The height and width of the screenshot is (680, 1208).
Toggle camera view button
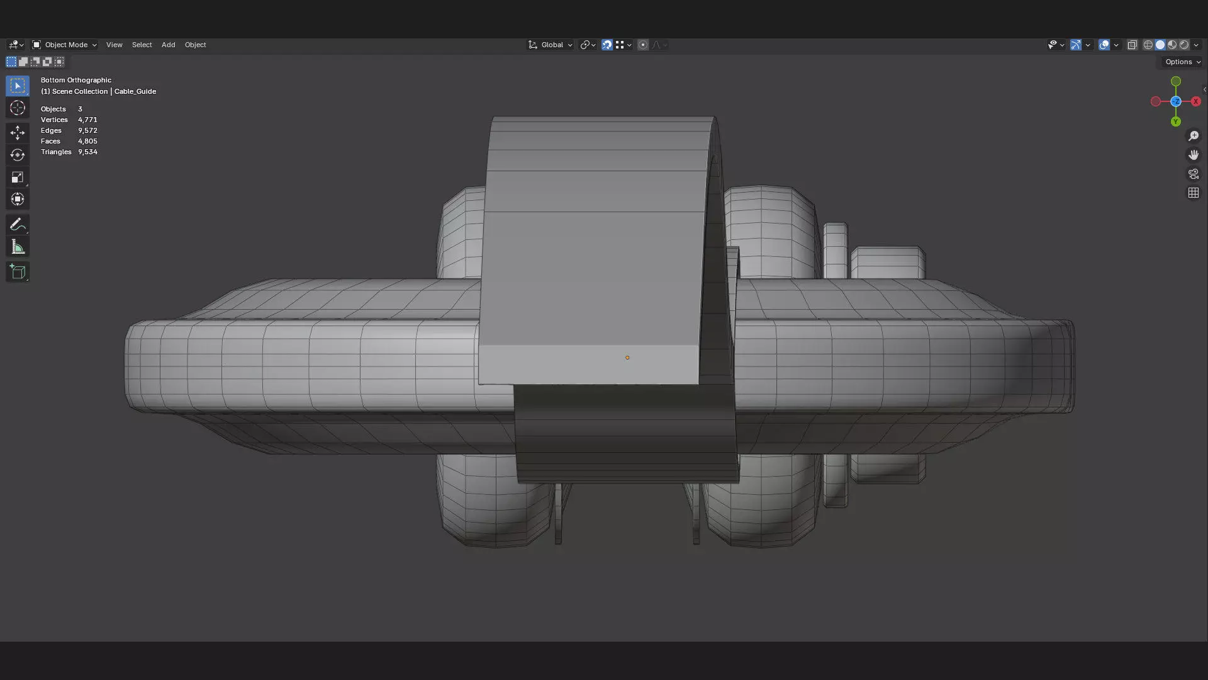click(x=1194, y=174)
